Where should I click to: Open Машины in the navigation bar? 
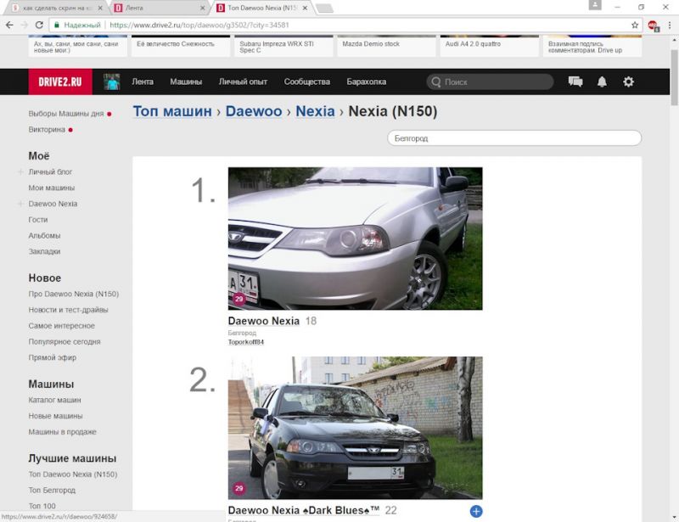pos(186,81)
